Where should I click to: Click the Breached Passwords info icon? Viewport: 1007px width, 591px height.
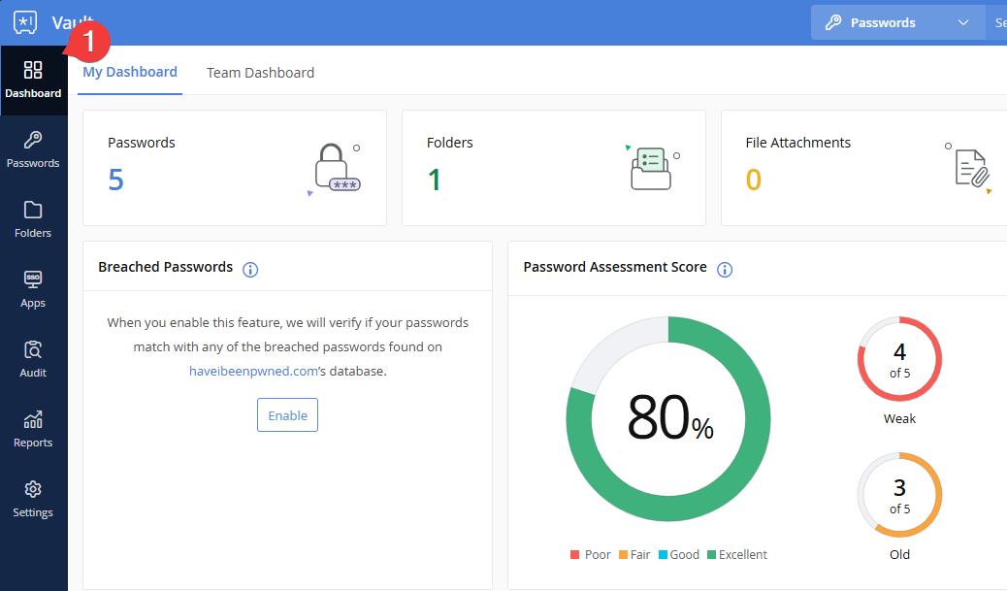point(250,269)
